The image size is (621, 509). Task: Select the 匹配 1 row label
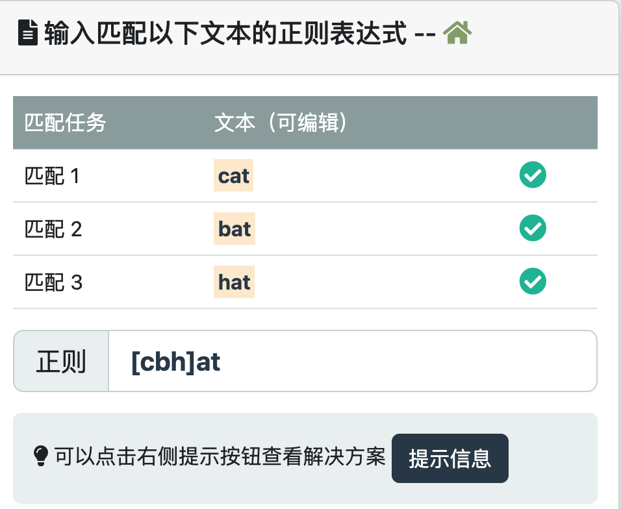pos(52,176)
